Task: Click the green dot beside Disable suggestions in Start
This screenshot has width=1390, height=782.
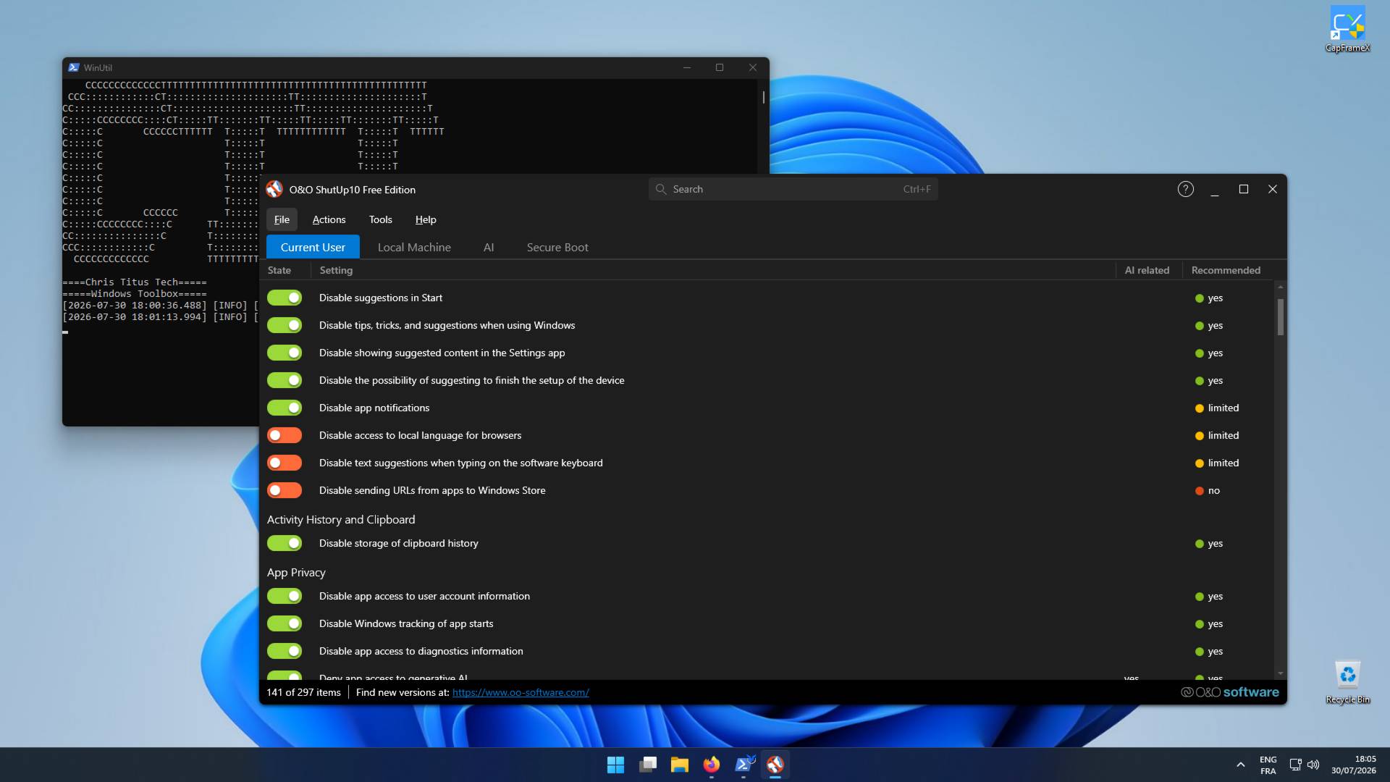Action: point(1200,298)
